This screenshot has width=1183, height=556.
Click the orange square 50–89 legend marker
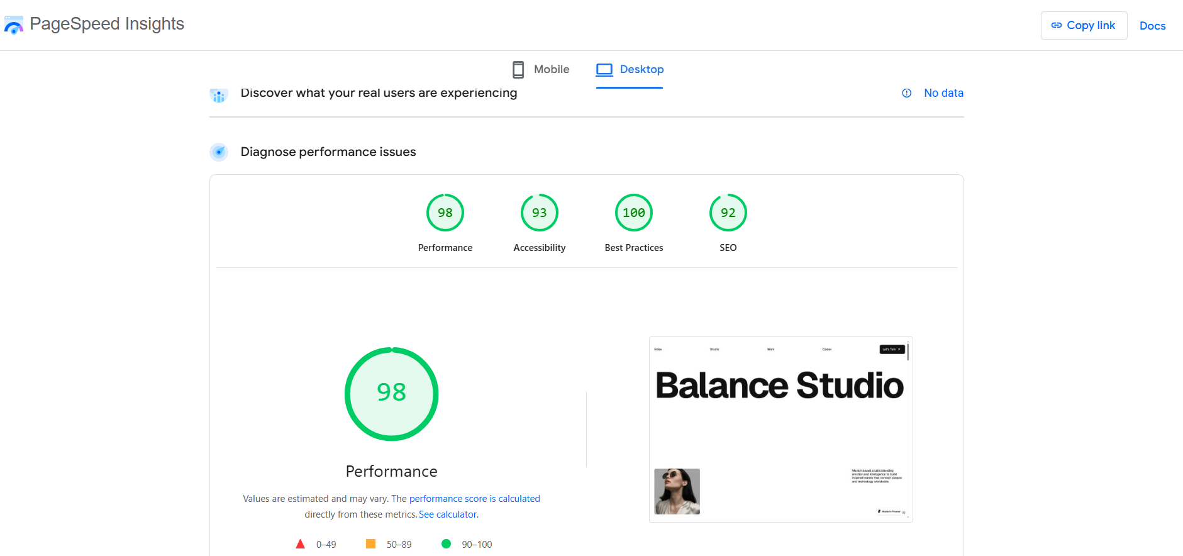point(370,544)
